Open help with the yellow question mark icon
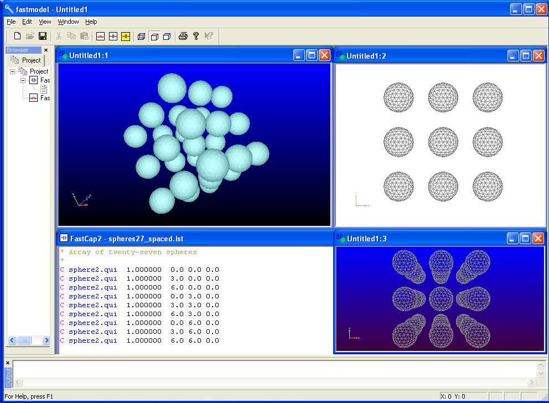This screenshot has height=403, width=549. tap(196, 37)
